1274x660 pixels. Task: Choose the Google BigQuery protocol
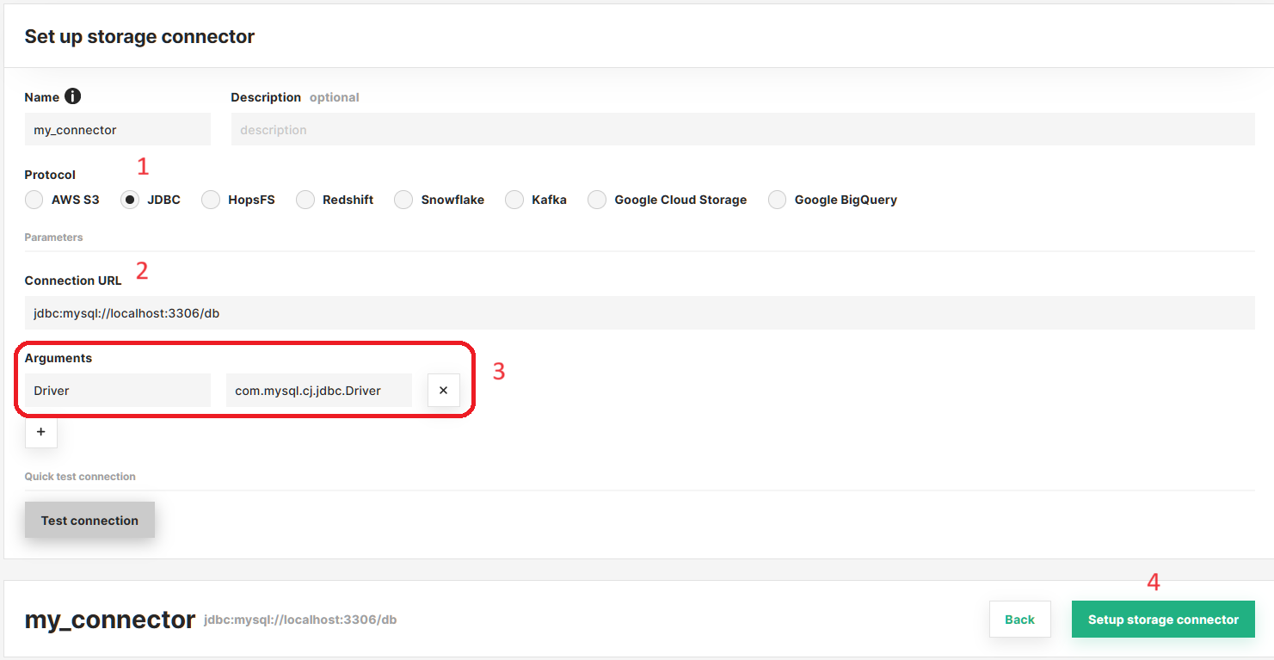pos(777,200)
